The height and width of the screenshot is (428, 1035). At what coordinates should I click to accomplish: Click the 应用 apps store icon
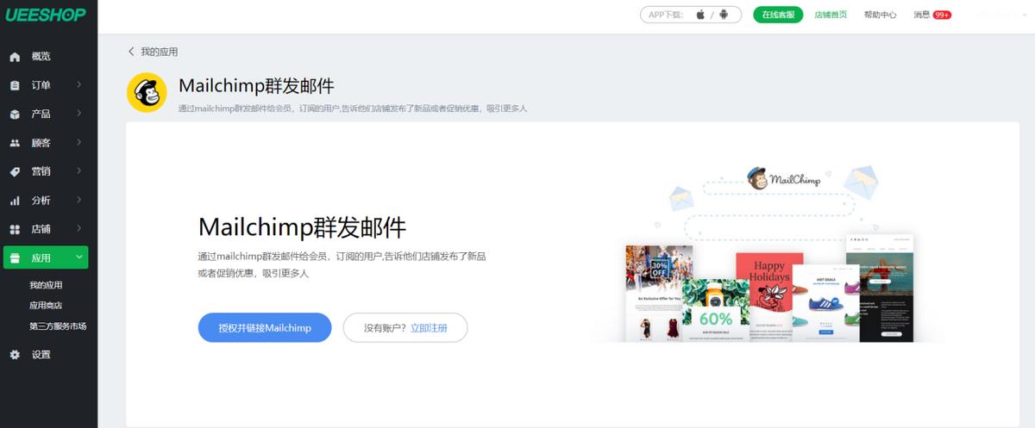15,257
